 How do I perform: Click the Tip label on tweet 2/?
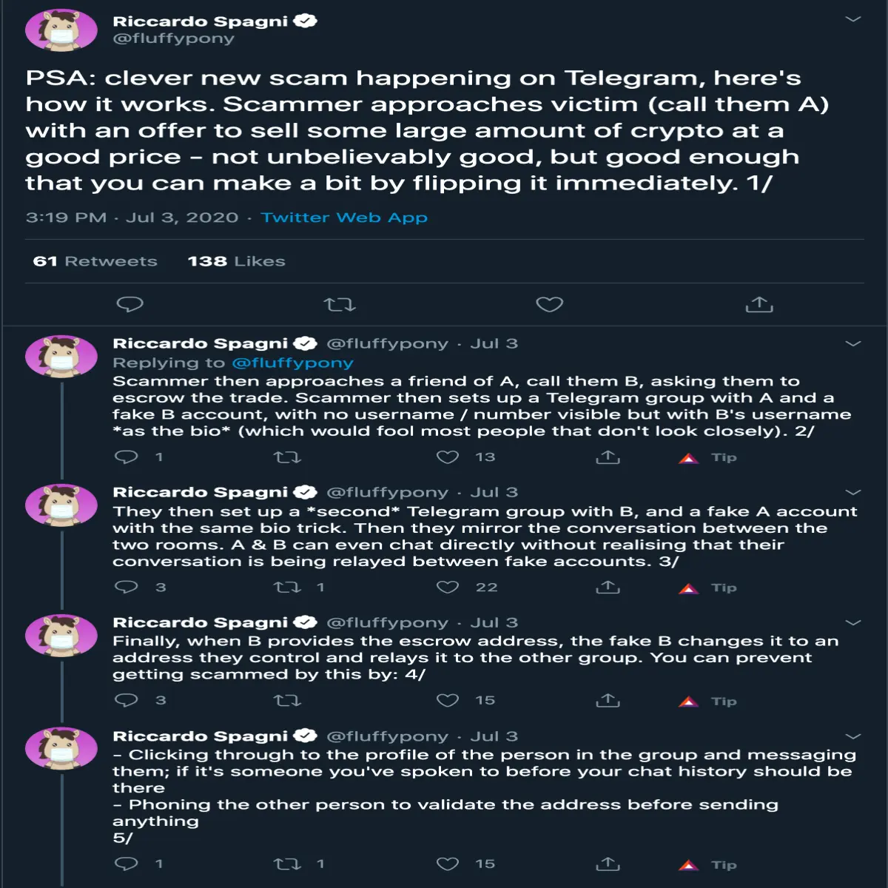[x=724, y=457]
